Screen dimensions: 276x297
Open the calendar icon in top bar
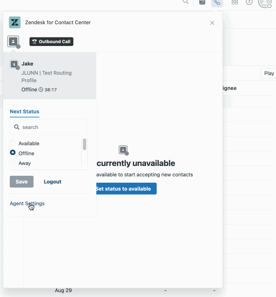pyautogui.click(x=202, y=2)
